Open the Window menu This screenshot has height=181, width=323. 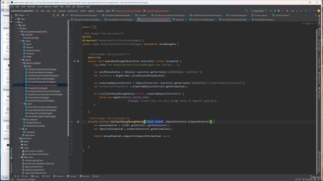(80, 7)
